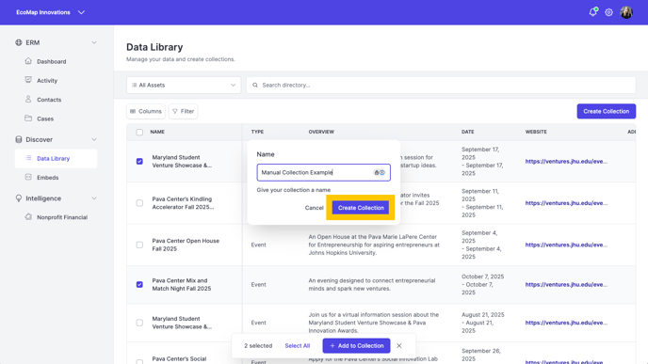Toggle the select-all header checkbox
Screen dimensions: 648x364
pyautogui.click(x=139, y=132)
